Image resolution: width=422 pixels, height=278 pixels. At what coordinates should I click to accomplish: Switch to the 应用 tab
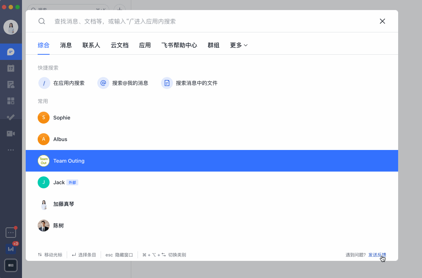point(145,45)
